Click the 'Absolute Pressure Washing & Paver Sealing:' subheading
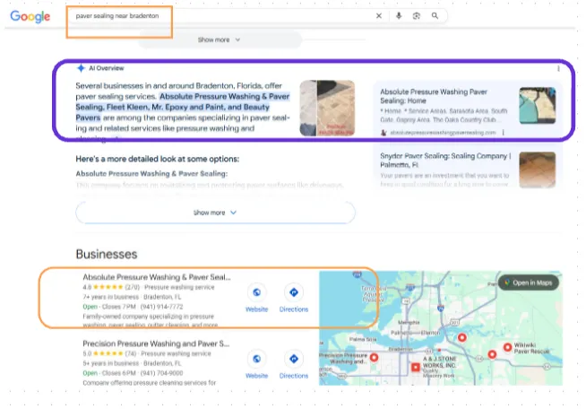Viewport: 586px width, 409px height. pyautogui.click(x=151, y=174)
